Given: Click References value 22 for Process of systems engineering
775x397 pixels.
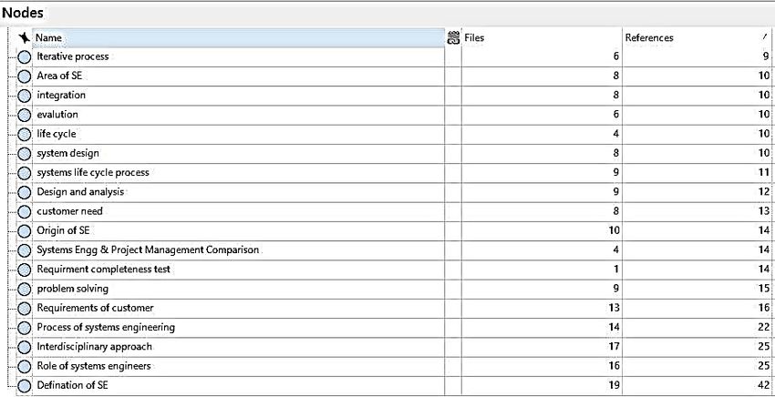Looking at the screenshot, I should [x=764, y=327].
